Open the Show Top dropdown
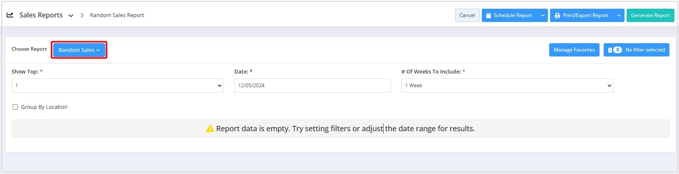The height and width of the screenshot is (174, 679). pos(118,86)
